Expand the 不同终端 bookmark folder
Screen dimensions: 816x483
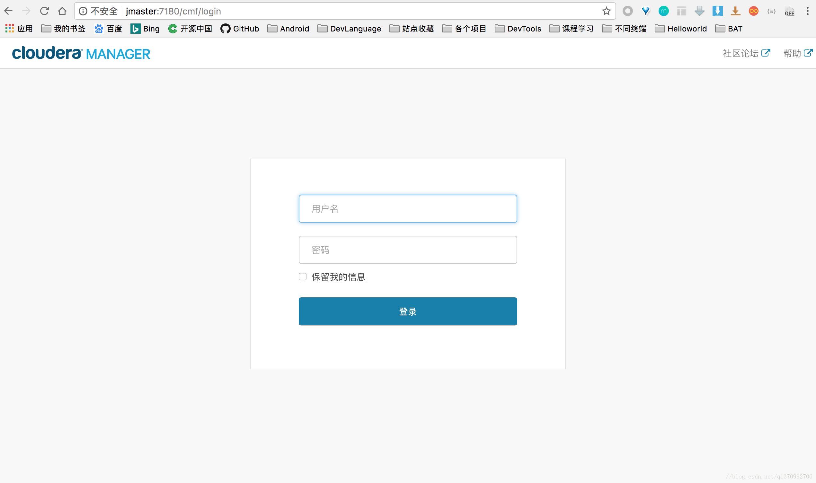point(624,29)
